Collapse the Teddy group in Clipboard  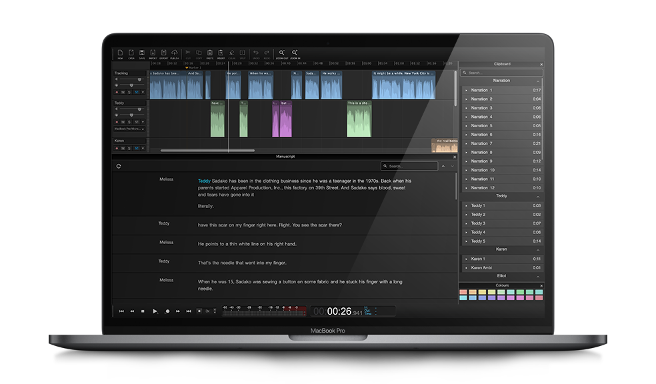[x=537, y=197]
